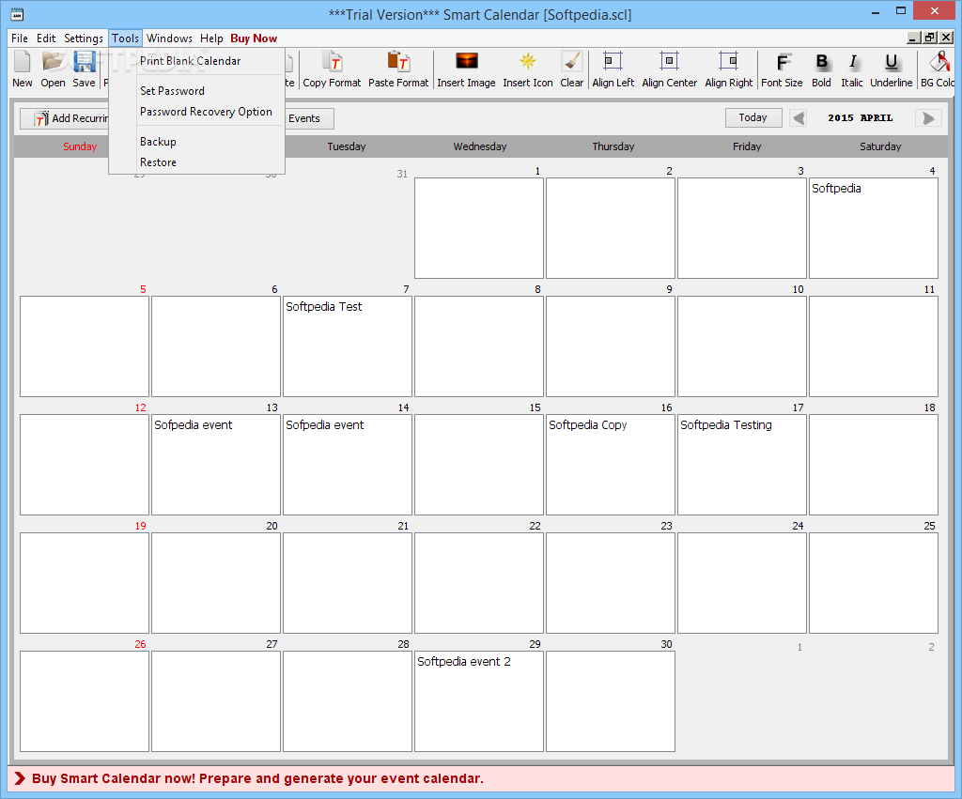Screen dimensions: 962x799
Task: Click the Saturday column header
Action: (x=880, y=146)
